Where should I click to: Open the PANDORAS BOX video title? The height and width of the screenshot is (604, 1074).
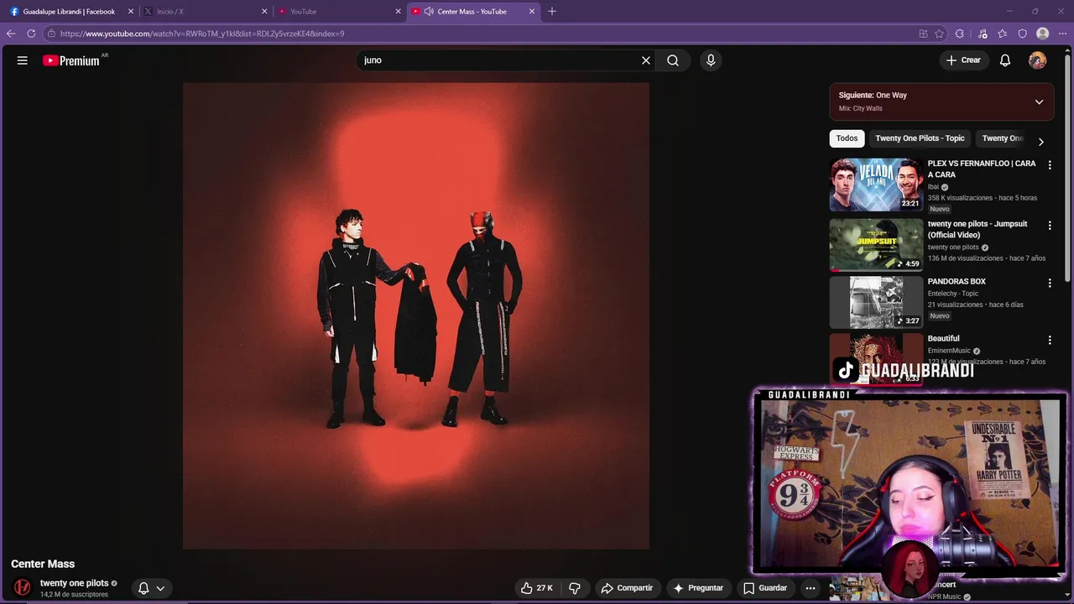pos(957,282)
